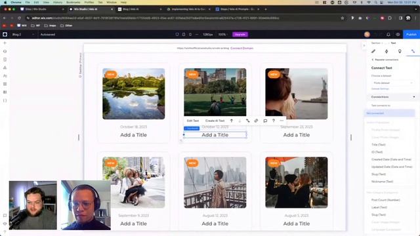Open the CMS icon in left sidebar
The image size is (420, 236).
(x=5, y=92)
